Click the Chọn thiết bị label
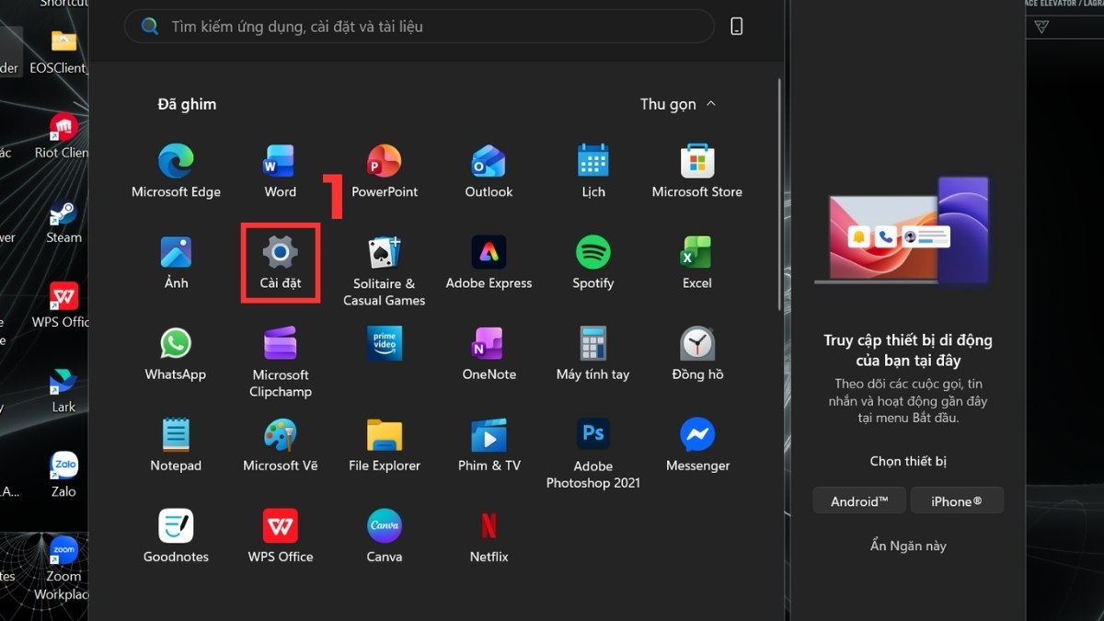 pyautogui.click(x=908, y=461)
